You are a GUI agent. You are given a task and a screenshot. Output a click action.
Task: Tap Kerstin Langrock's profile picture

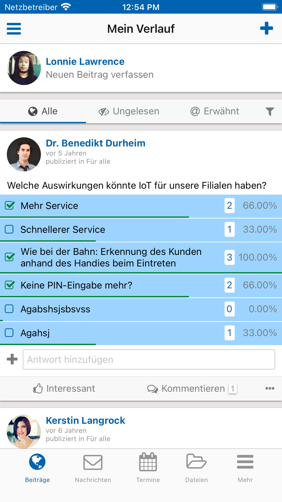pyautogui.click(x=24, y=431)
